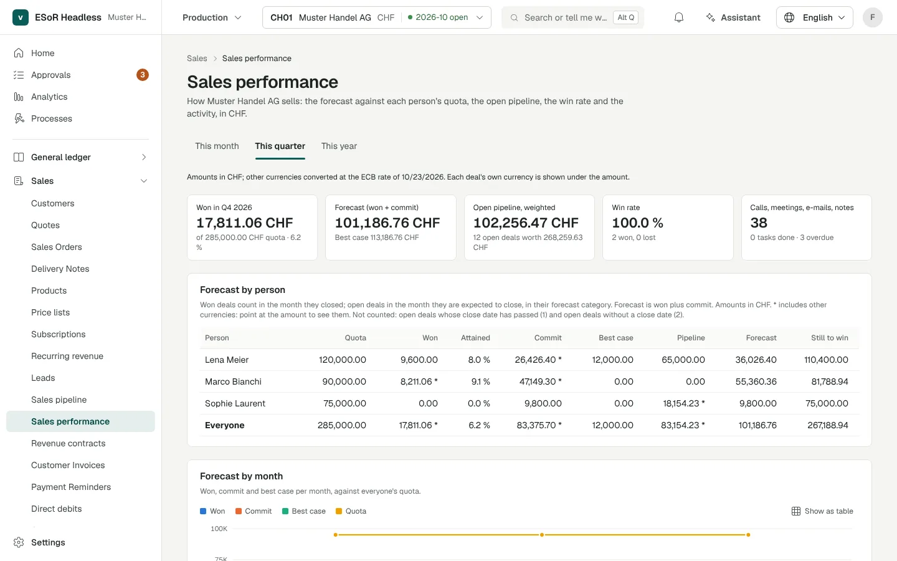Open the CH01 Muster Handel AG company selector
Screen dimensions: 897x561
click(x=377, y=17)
